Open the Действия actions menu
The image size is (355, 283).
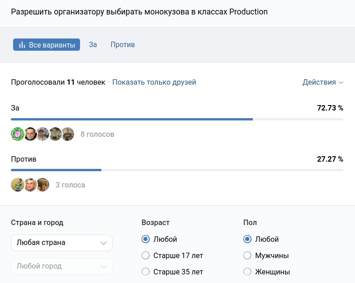pos(322,82)
